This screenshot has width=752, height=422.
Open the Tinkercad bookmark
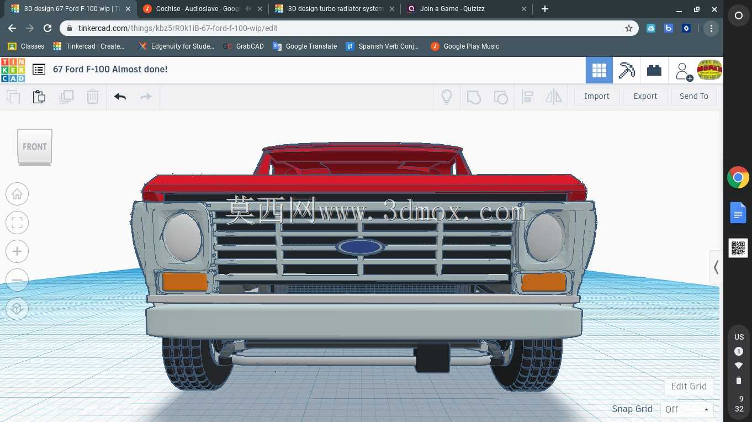(89, 46)
